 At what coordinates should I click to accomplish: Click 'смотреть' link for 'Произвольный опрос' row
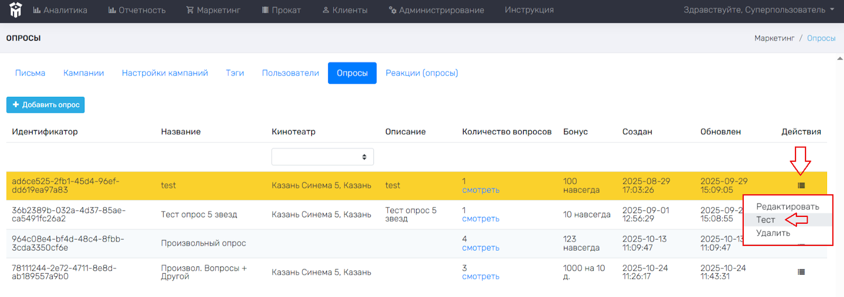click(480, 248)
